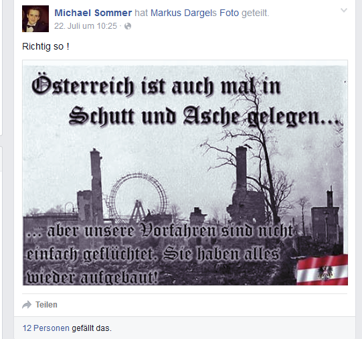This screenshot has width=362, height=339.
Task: Click the "wieder aufgebaut!" caption in image
Action: click(92, 277)
